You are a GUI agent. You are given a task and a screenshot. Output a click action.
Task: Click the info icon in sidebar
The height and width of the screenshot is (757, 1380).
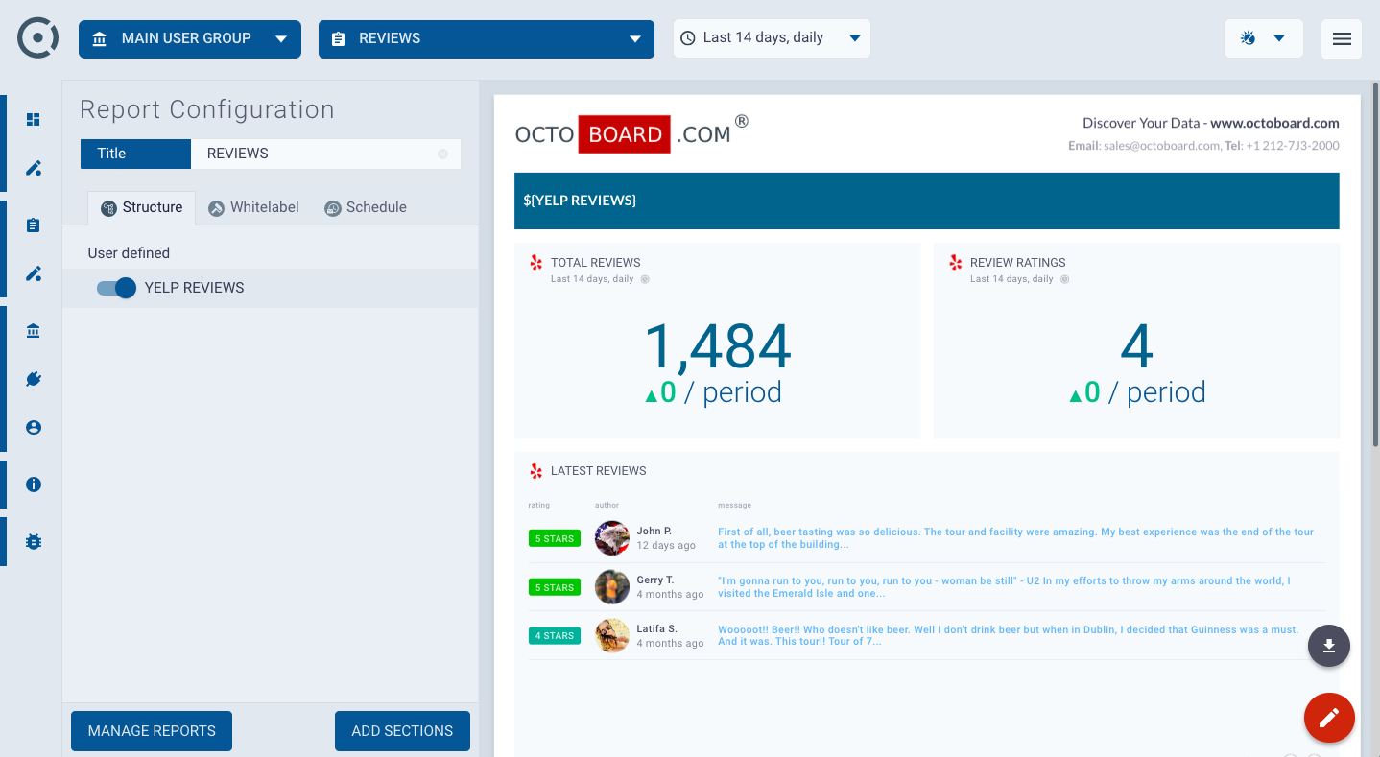[x=34, y=485]
